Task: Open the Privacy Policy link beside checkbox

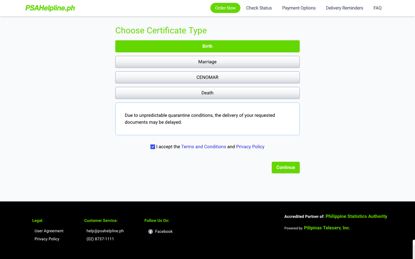Action: 250,147
